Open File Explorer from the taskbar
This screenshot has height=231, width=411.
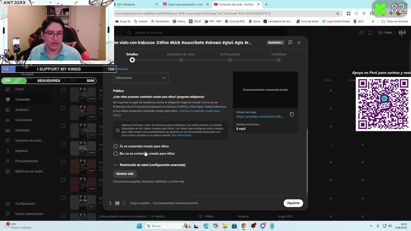point(225,226)
